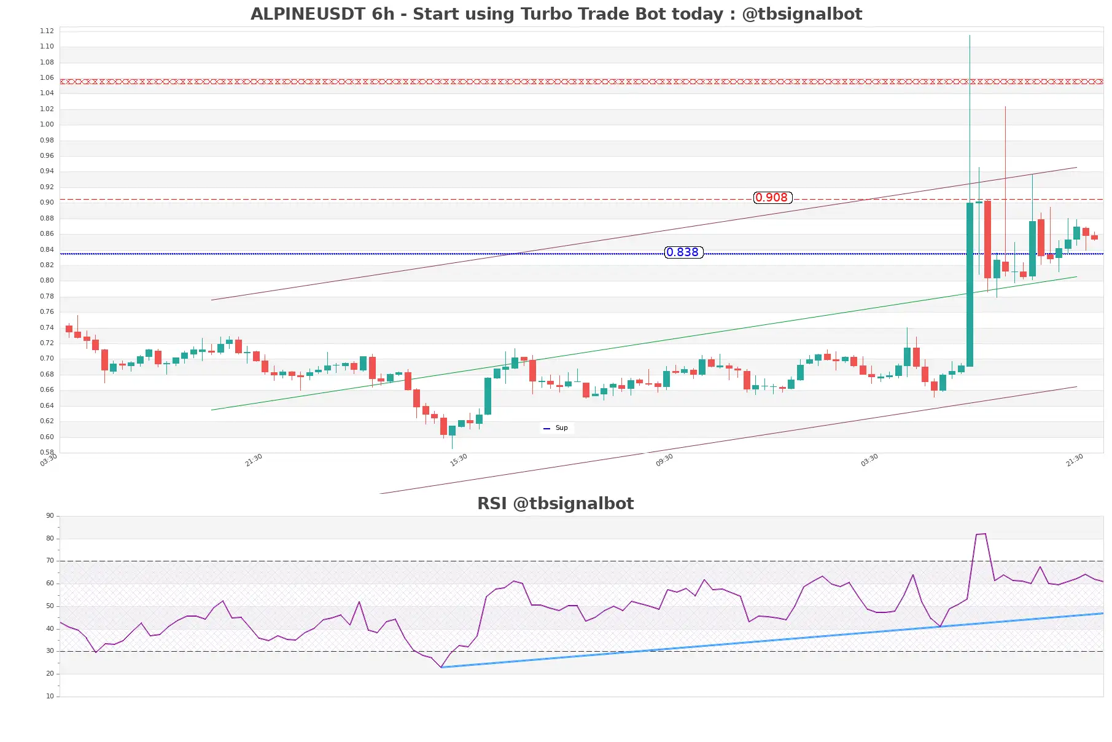Screen dimensions: 1112x742
Task: Click the 1.00 price axis label
Action: (47, 124)
